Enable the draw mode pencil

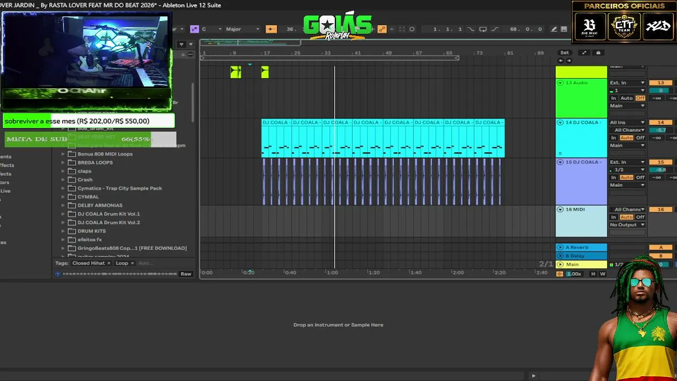coord(554,29)
